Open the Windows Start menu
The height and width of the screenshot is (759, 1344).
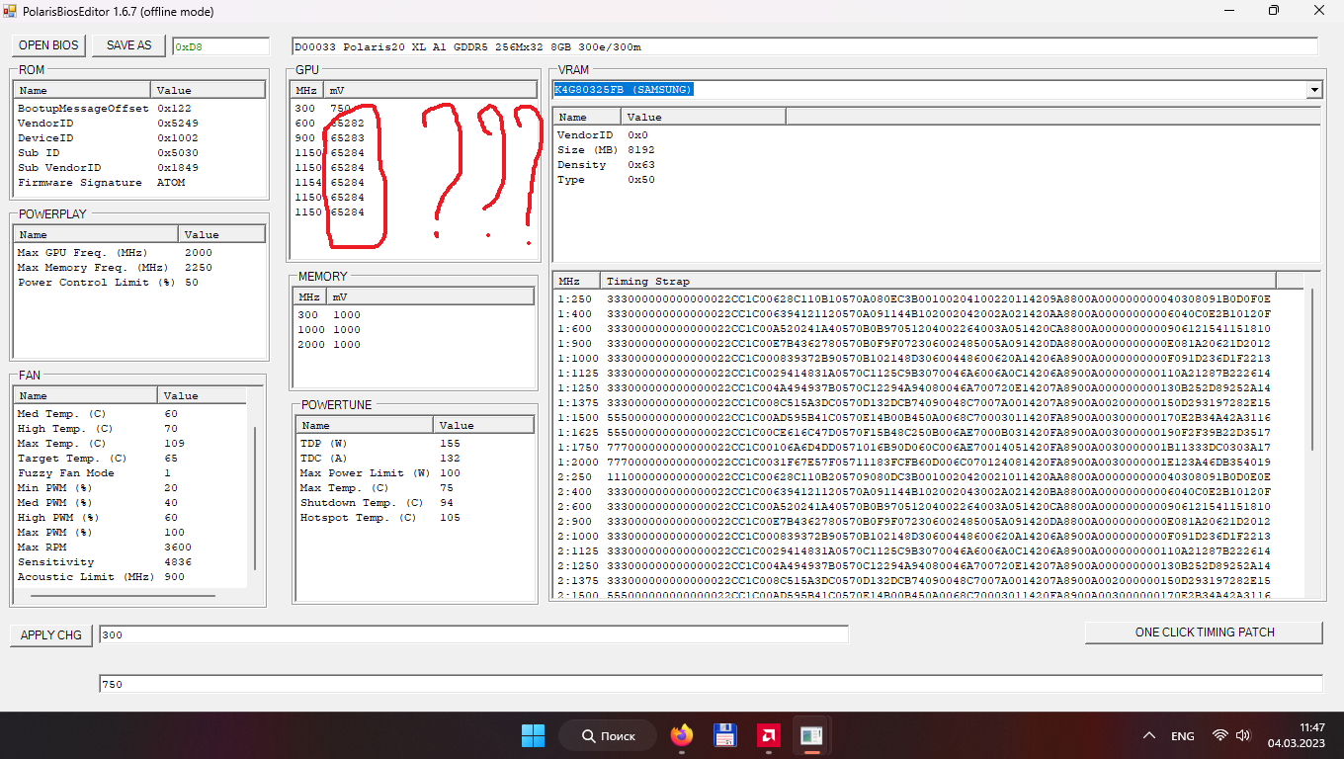pos(533,735)
